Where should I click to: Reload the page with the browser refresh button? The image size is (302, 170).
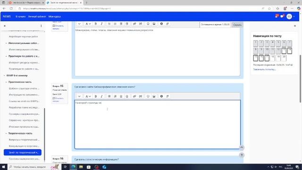[11, 8]
